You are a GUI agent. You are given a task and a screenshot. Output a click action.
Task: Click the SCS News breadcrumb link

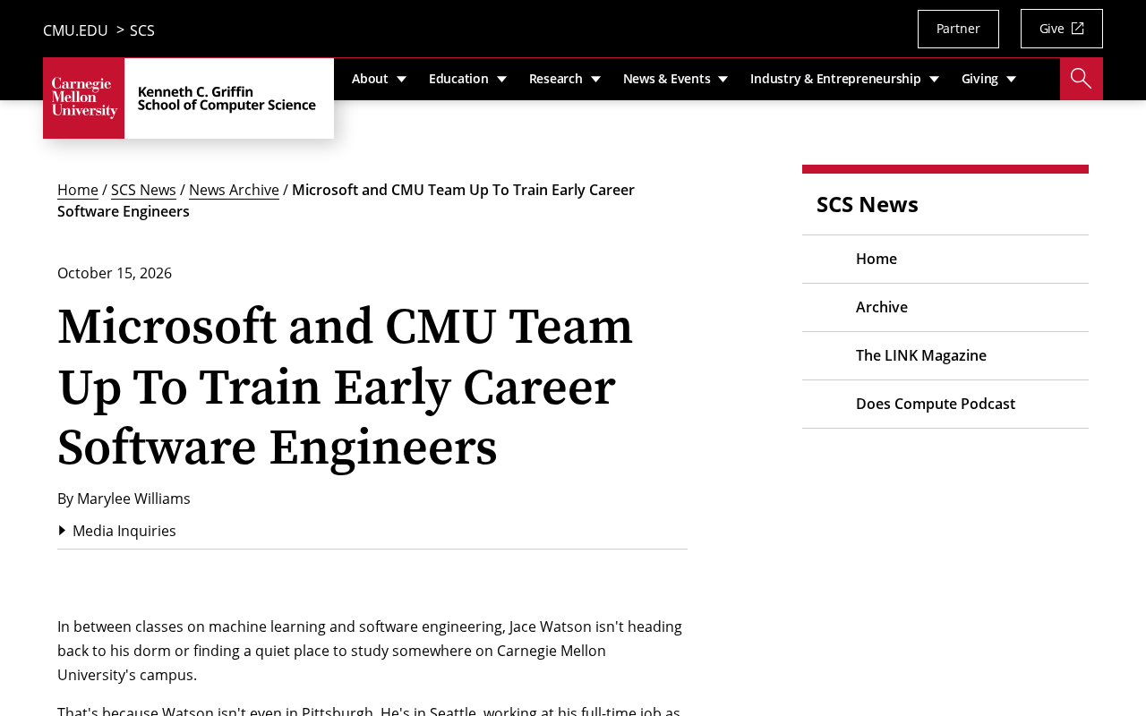pos(143,190)
